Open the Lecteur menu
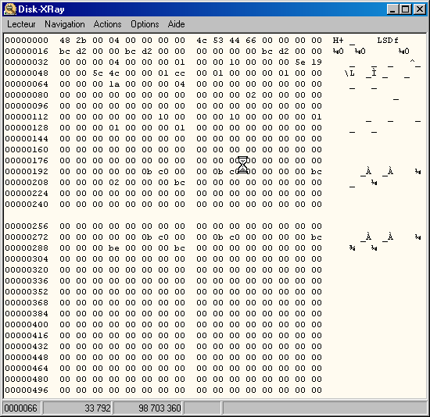Viewport: 430px width, 417px height. coord(21,24)
